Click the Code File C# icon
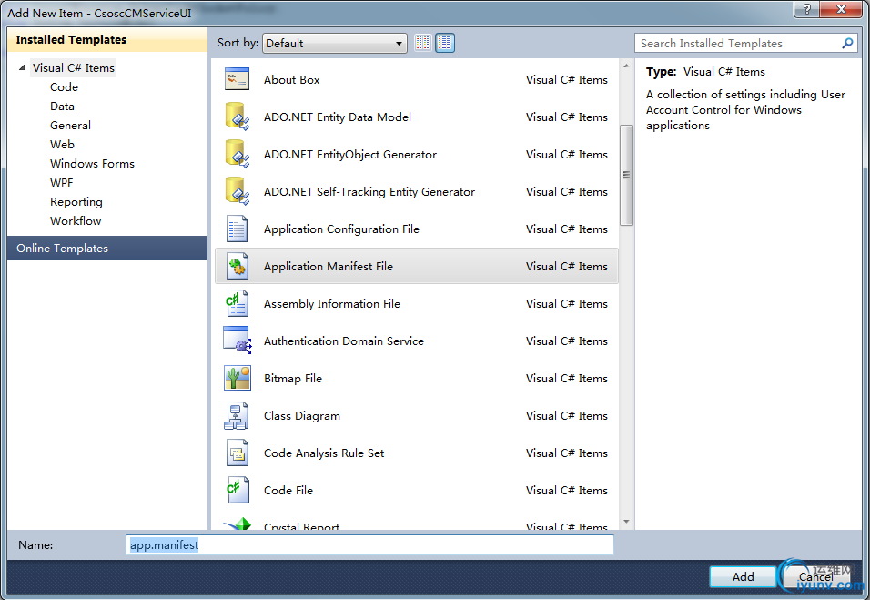 237,490
